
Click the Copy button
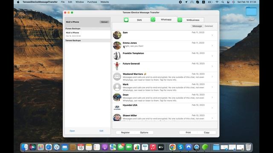(x=206, y=133)
